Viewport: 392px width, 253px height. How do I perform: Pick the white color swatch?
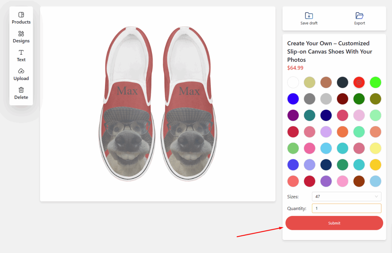293,83
